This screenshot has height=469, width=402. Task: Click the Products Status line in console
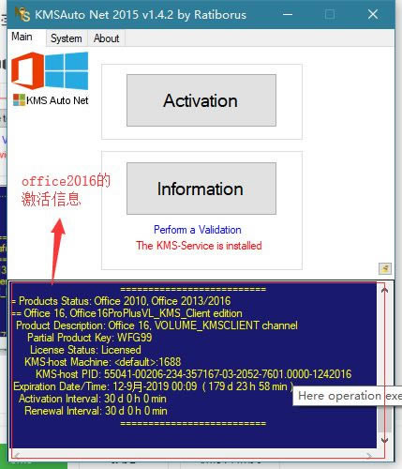click(121, 301)
